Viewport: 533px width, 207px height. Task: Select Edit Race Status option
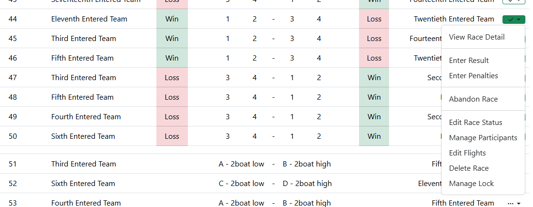[475, 123]
